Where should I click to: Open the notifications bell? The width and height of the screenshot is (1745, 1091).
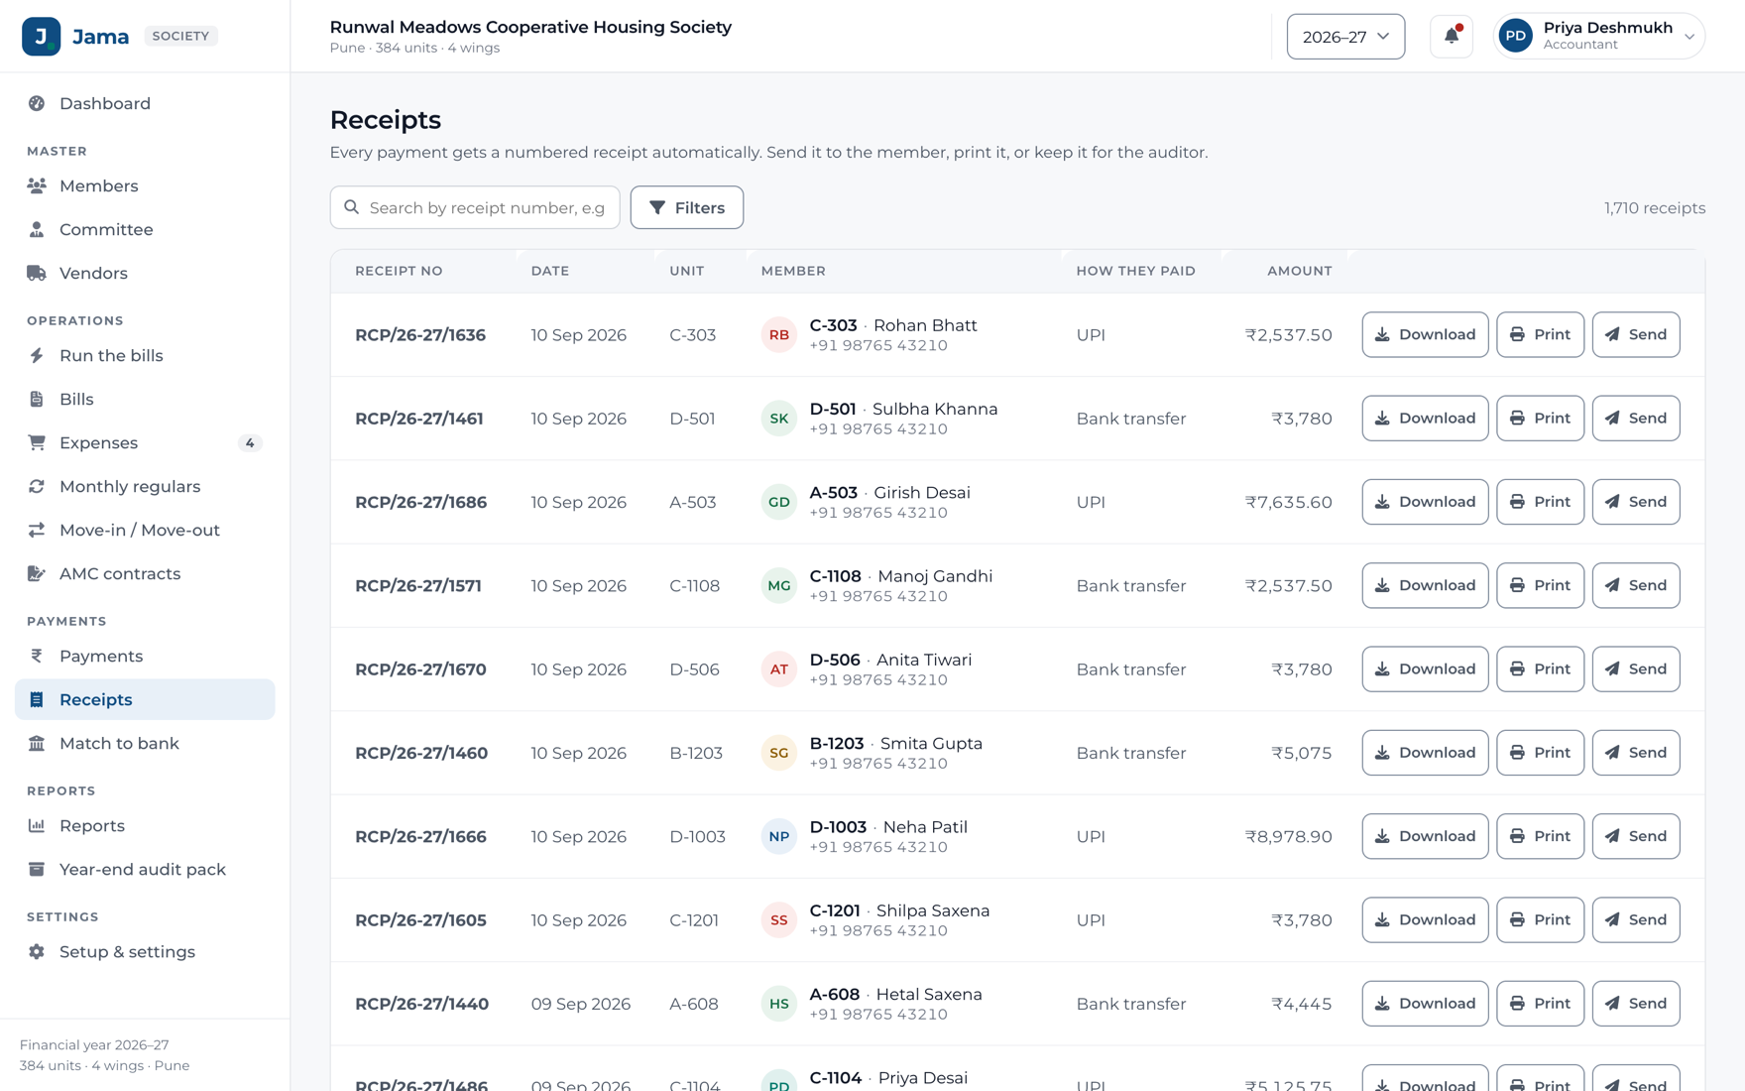point(1451,37)
